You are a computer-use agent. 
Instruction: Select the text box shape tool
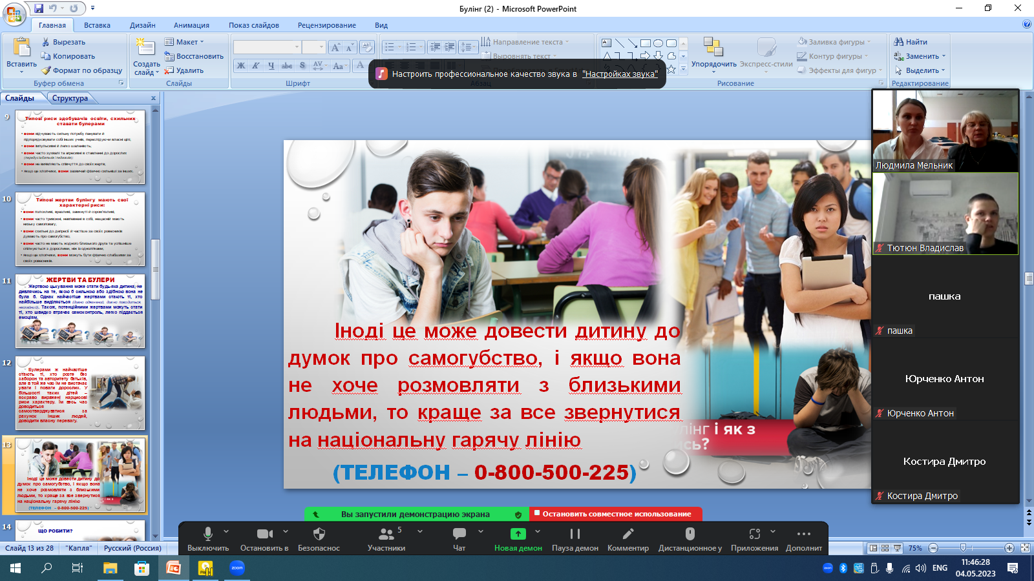pyautogui.click(x=606, y=43)
